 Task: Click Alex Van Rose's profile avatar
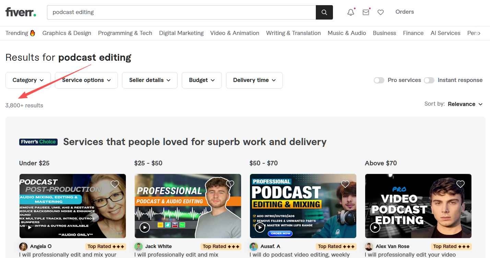[369, 246]
